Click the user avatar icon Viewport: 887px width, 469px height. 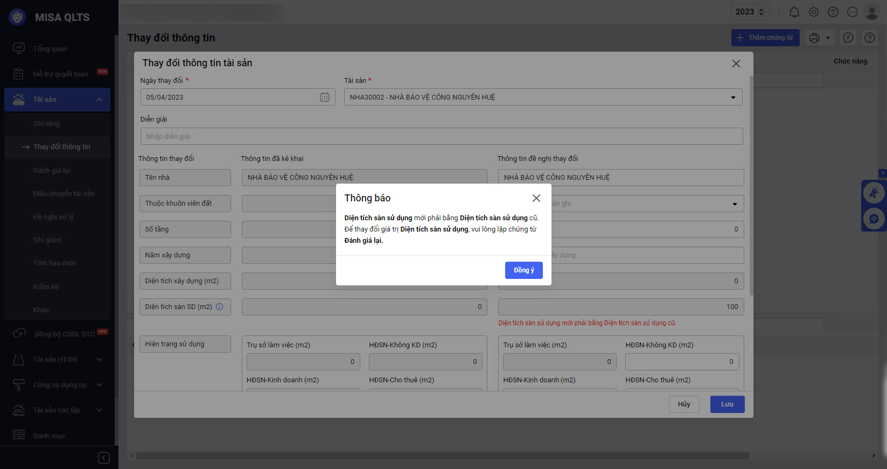pos(871,12)
